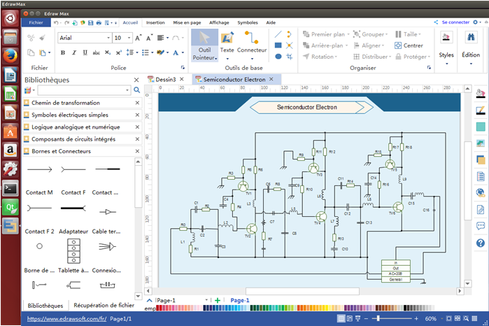The height and width of the screenshot is (326, 489).
Task: Open the edrawsoft.com link in status bar
Action: (67, 318)
